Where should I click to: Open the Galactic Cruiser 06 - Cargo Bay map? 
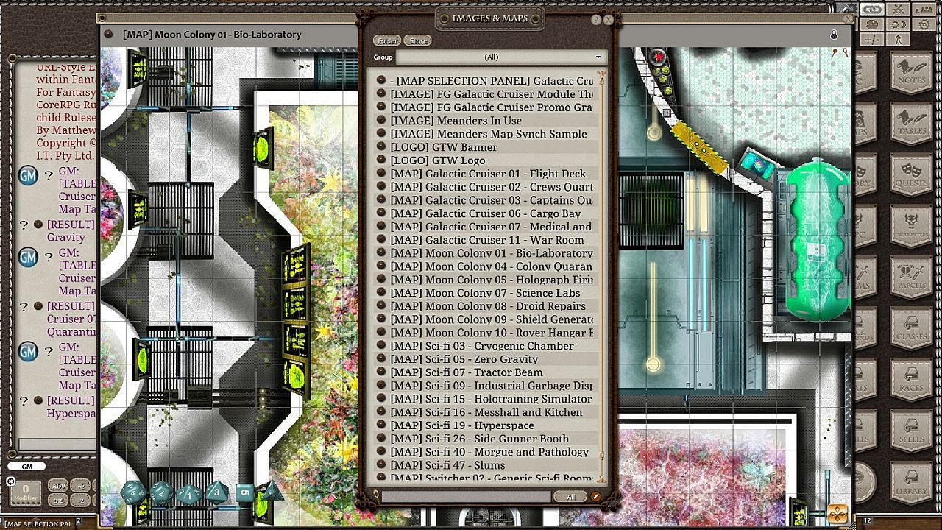pyautogui.click(x=486, y=213)
